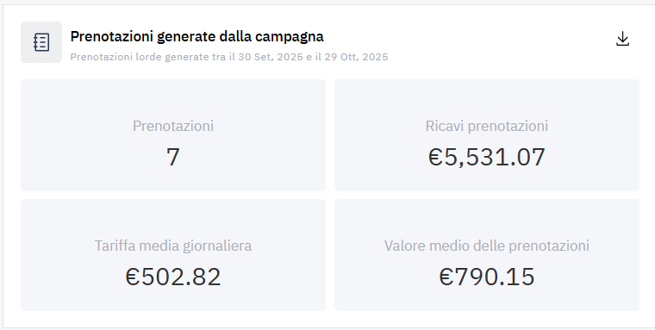
Task: Select the bookings count value 7
Action: 173,158
